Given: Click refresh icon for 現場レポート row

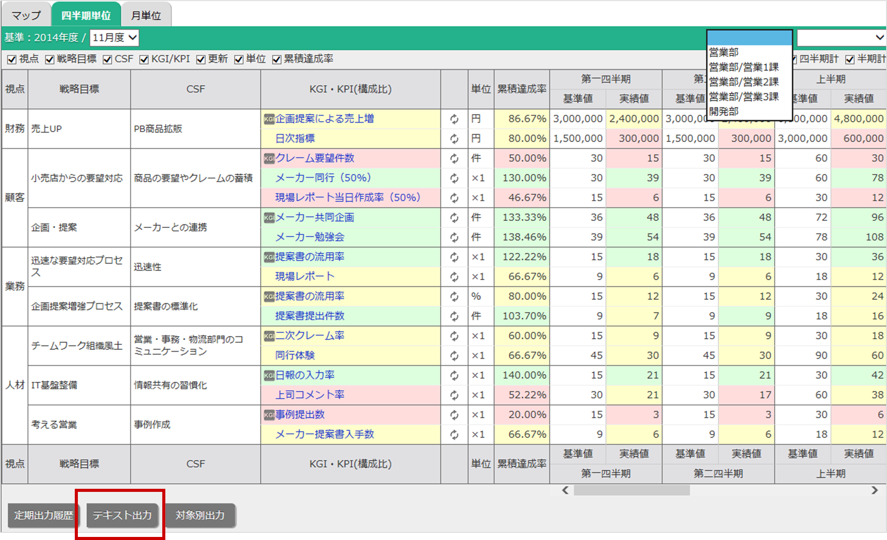Looking at the screenshot, I should [x=454, y=277].
